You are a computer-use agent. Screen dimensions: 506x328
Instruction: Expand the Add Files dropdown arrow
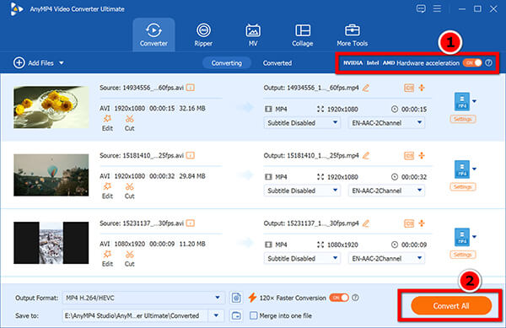(x=62, y=63)
